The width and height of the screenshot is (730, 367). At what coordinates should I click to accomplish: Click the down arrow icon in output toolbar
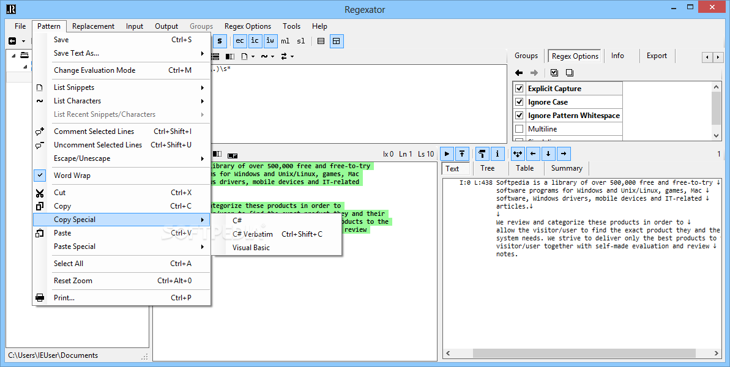click(x=548, y=154)
